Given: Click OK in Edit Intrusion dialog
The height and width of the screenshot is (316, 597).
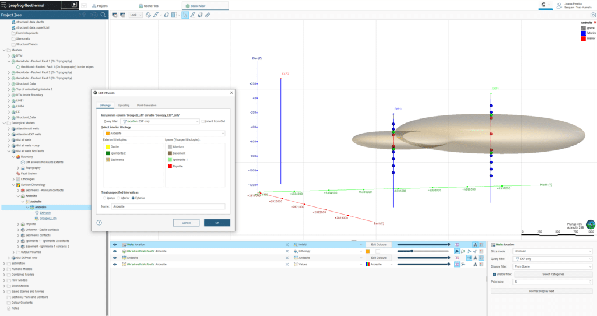Looking at the screenshot, I should [217, 223].
